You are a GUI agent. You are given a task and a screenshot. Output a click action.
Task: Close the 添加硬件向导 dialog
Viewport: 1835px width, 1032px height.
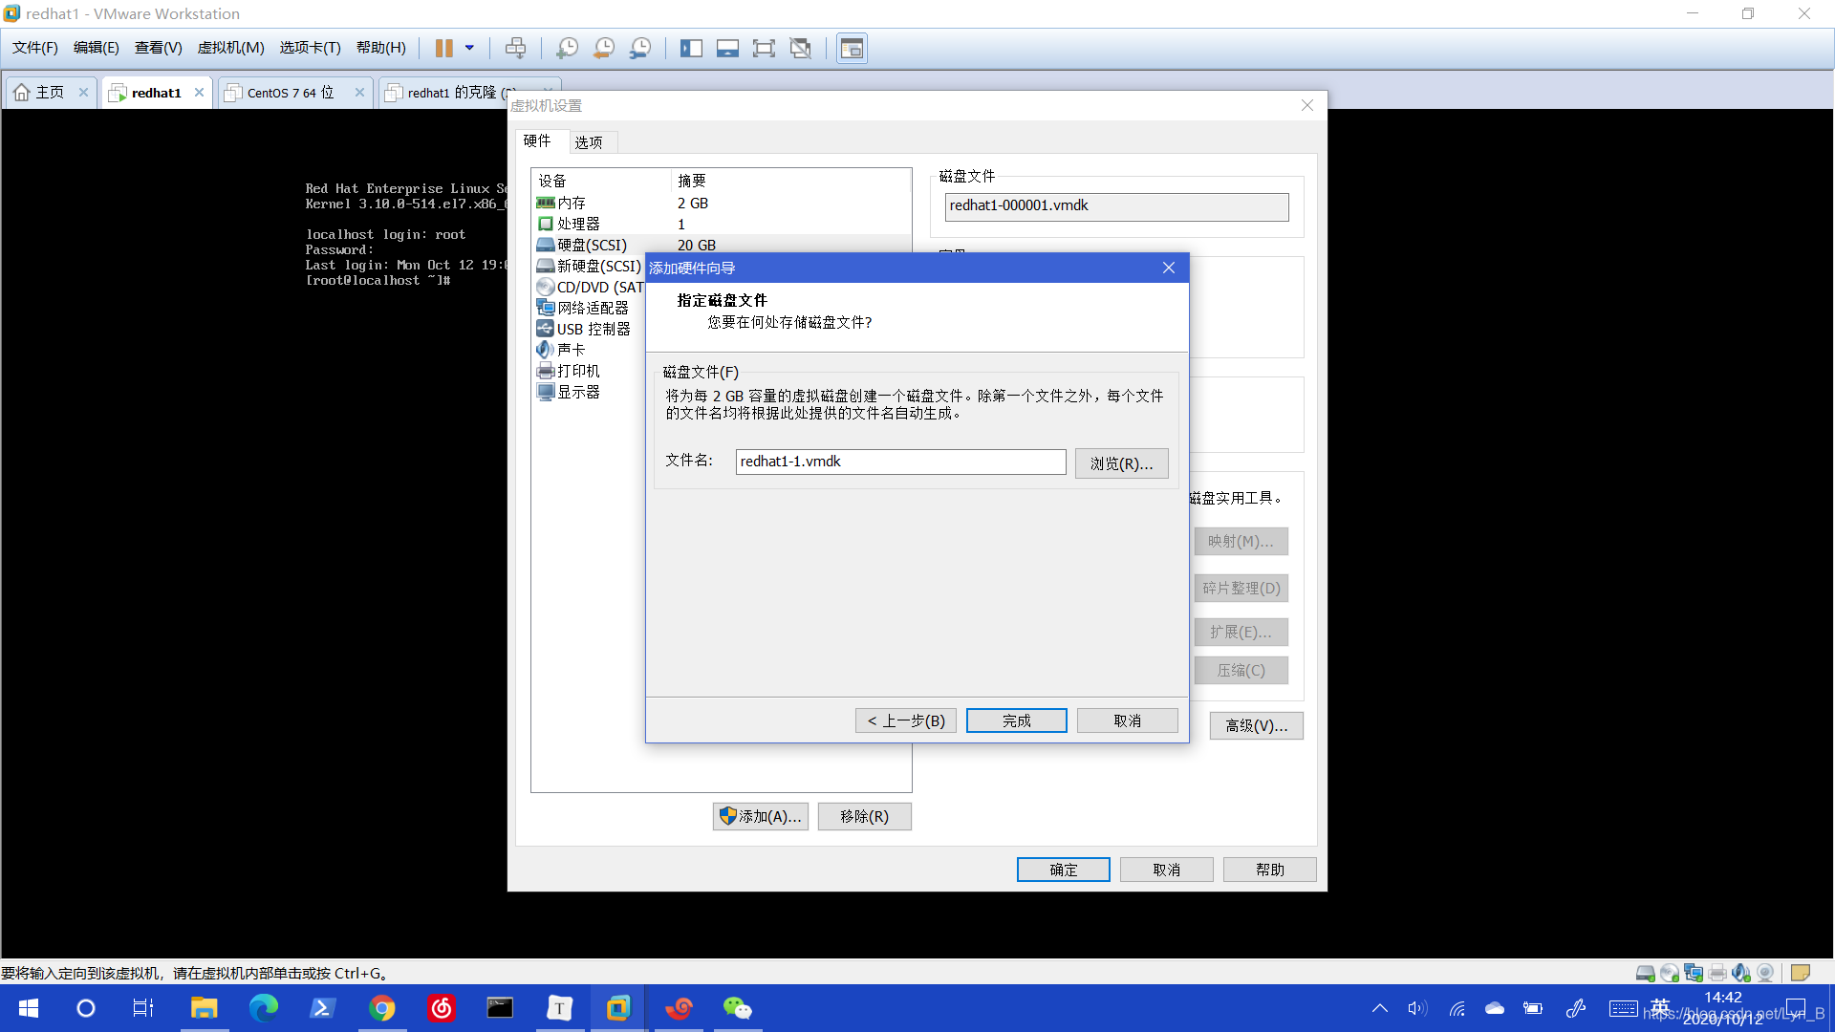(x=1168, y=268)
